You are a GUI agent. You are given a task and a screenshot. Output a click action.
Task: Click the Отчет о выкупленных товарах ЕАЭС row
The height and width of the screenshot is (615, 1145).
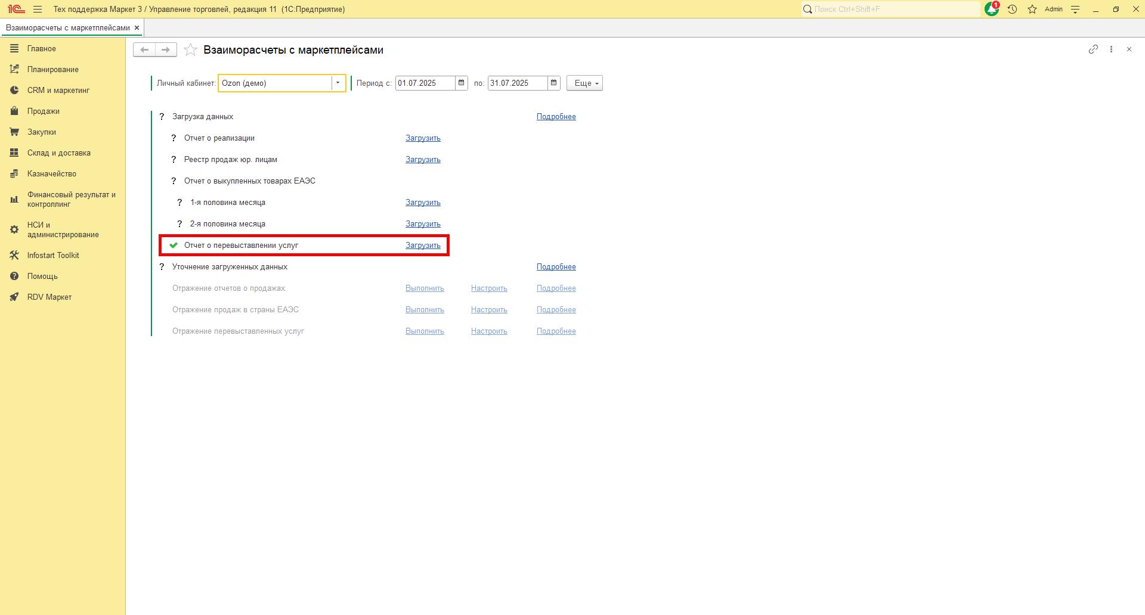point(250,181)
